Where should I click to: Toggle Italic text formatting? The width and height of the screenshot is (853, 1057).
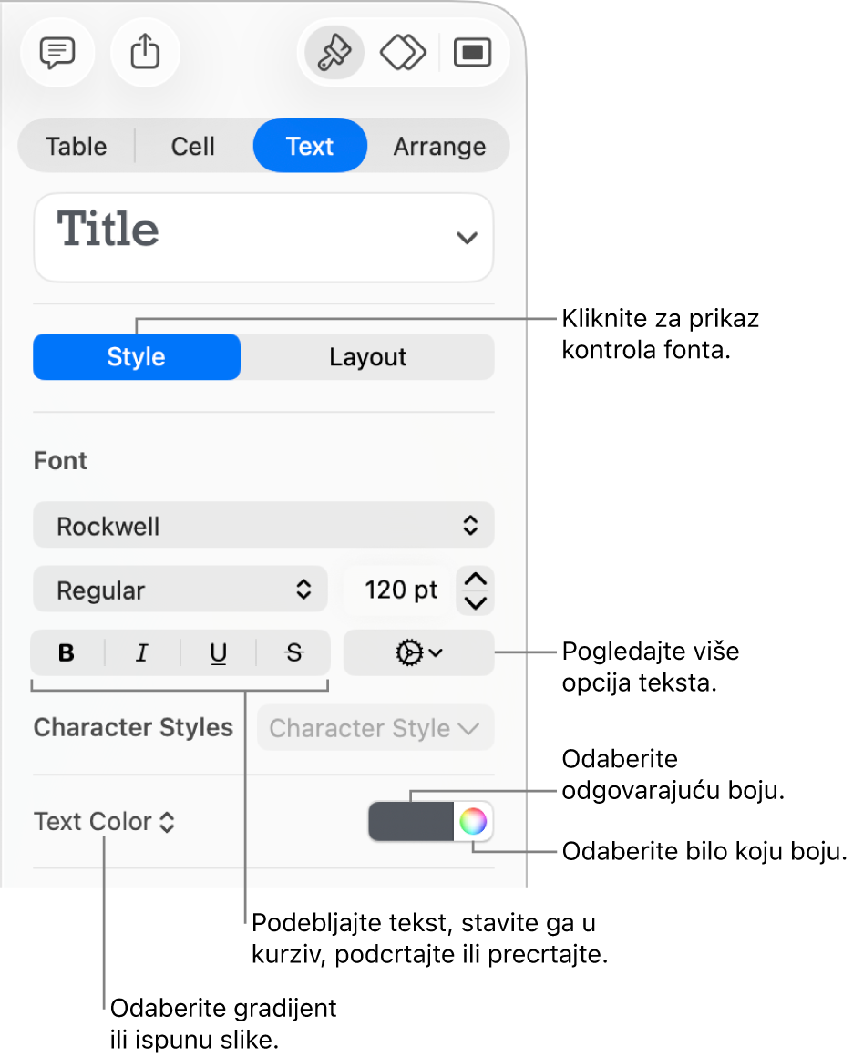[x=142, y=652]
